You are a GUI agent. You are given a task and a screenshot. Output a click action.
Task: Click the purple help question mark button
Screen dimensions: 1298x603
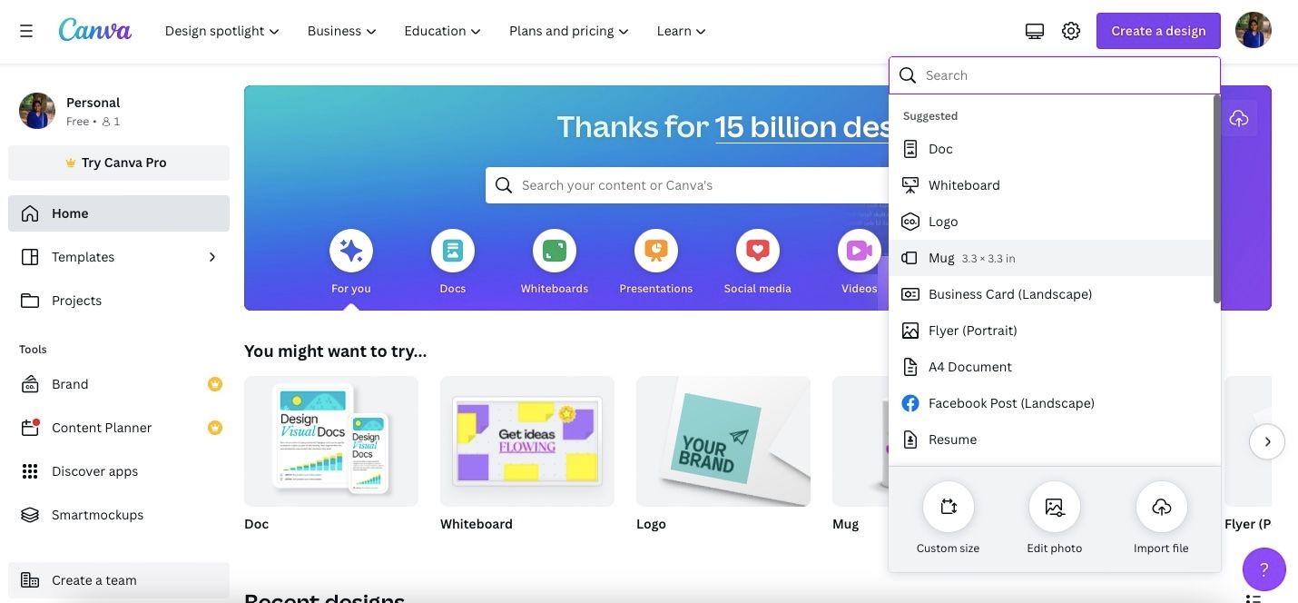click(1264, 569)
